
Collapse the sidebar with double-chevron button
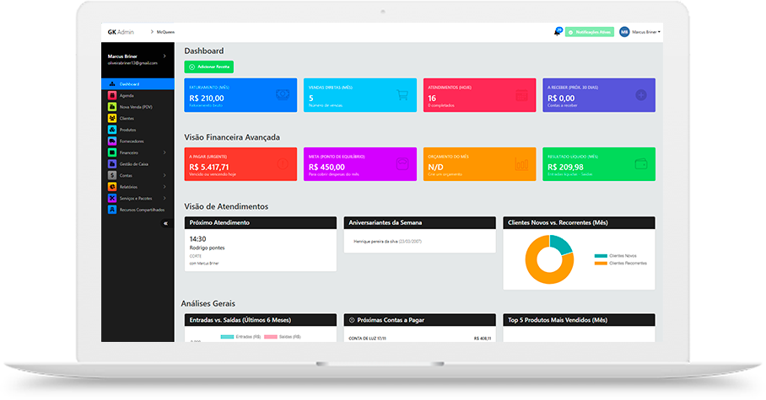[165, 223]
